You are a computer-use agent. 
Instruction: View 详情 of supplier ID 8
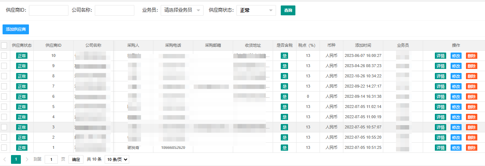(x=440, y=76)
